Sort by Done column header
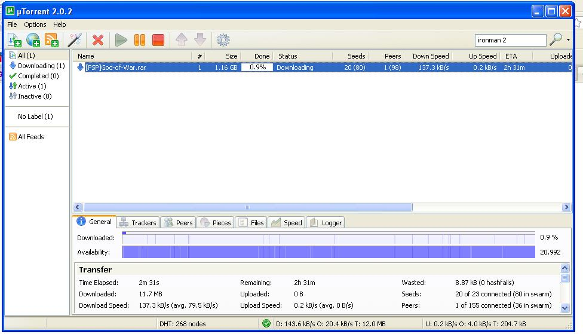The width and height of the screenshot is (583, 334). pos(256,56)
